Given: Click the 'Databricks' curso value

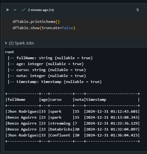Looking at the screenshot, I should [x=61, y=129].
